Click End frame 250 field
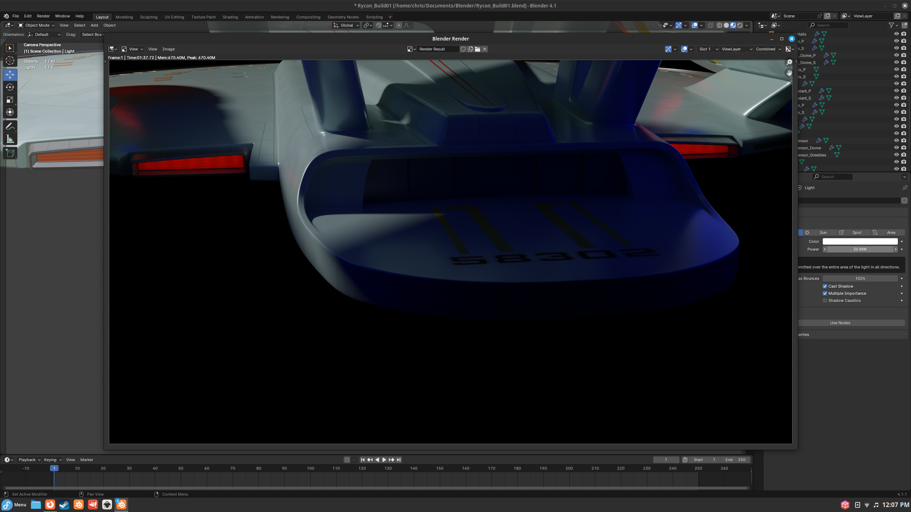 coord(735,460)
